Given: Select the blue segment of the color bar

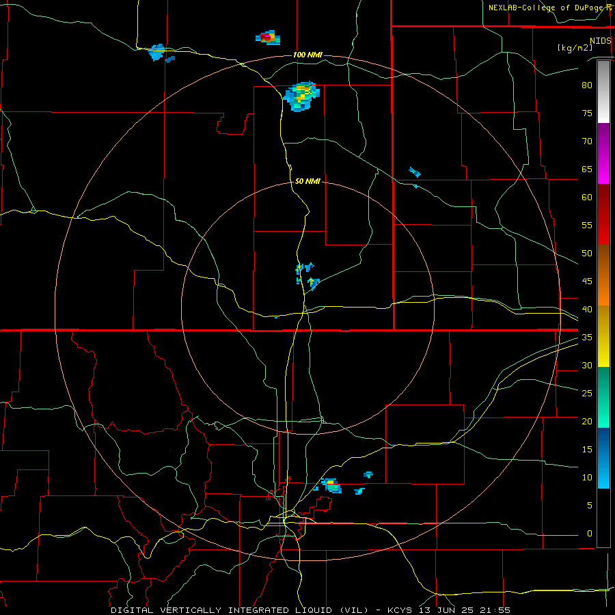Looking at the screenshot, I should pyautogui.click(x=603, y=458).
